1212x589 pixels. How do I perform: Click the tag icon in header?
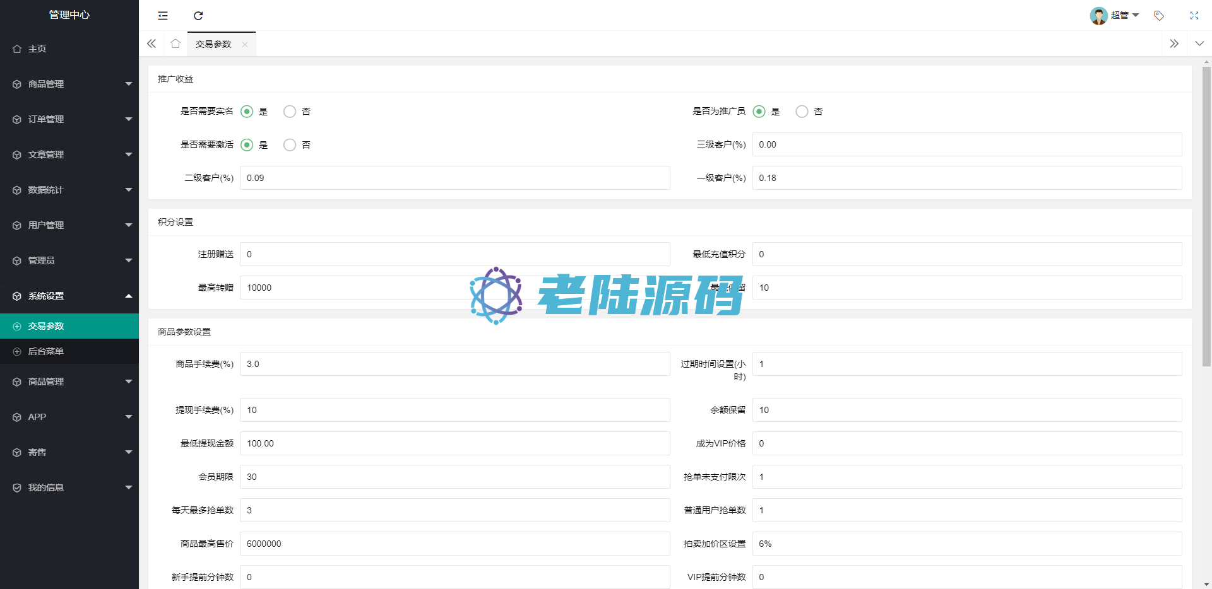click(x=1158, y=16)
